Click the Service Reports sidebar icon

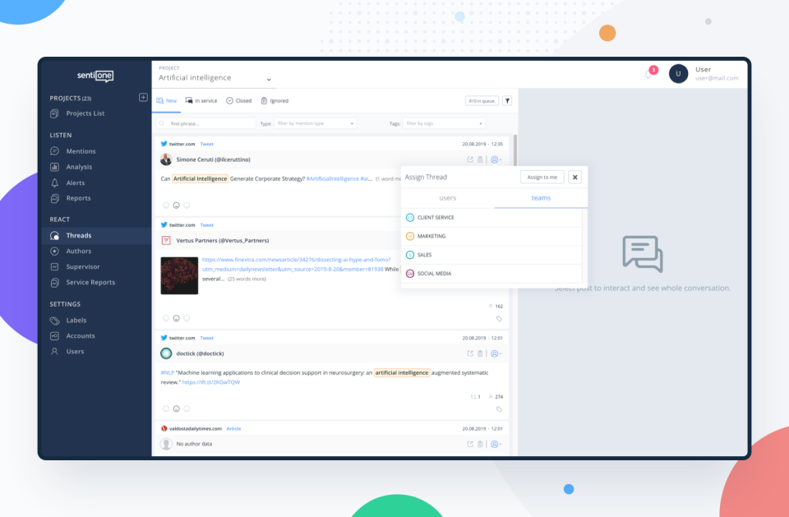(54, 283)
